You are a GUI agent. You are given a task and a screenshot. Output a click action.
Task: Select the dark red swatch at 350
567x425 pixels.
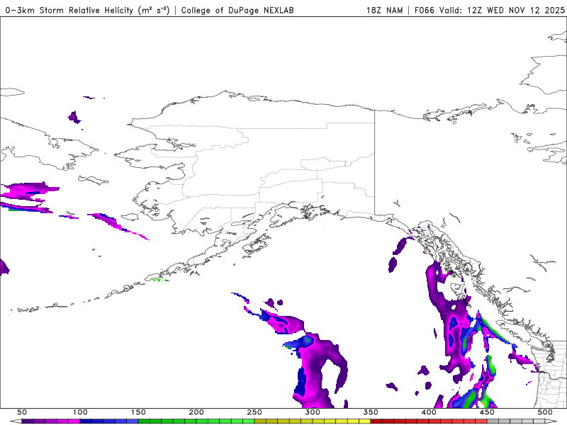pyautogui.click(x=376, y=421)
